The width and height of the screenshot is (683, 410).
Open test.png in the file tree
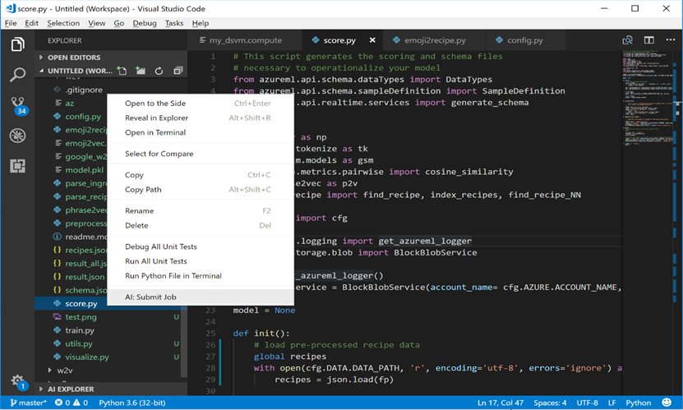pos(81,317)
